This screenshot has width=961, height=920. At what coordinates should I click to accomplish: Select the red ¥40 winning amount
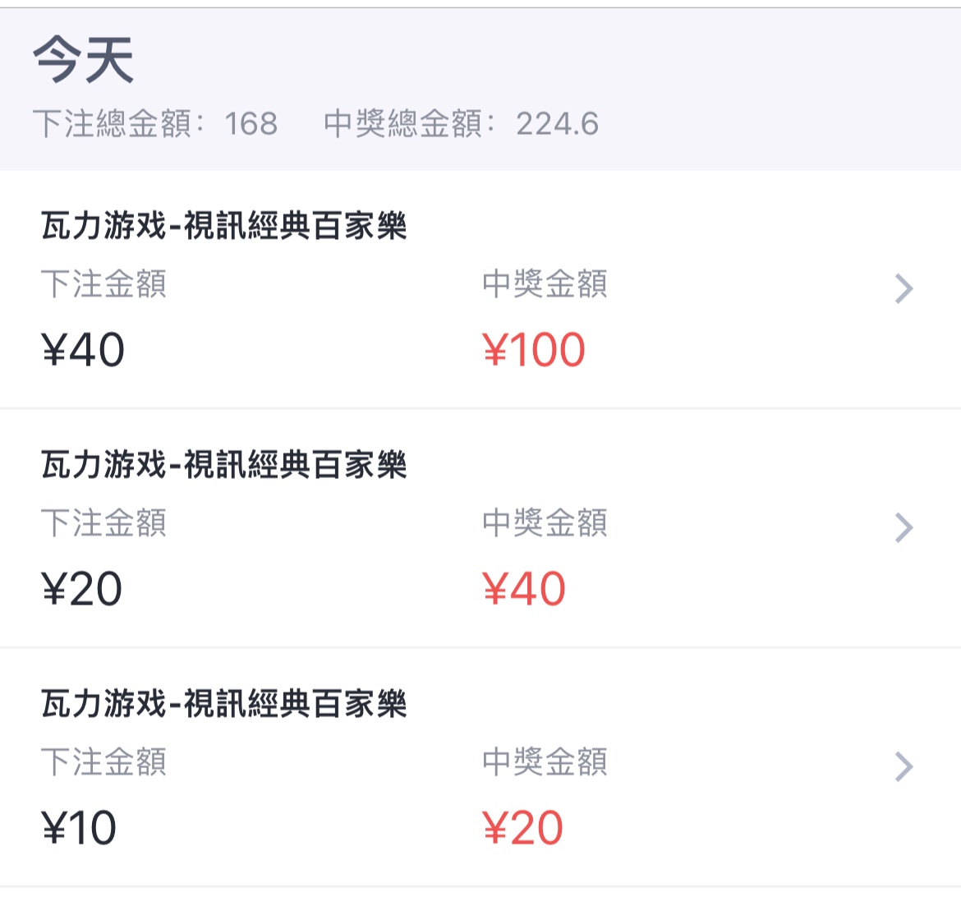coord(524,589)
